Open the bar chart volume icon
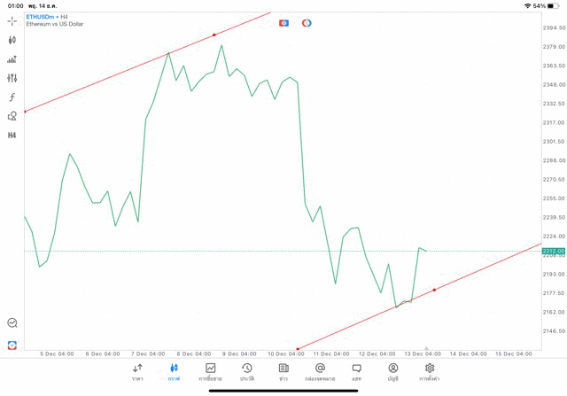This screenshot has width=567, height=396. [12, 59]
